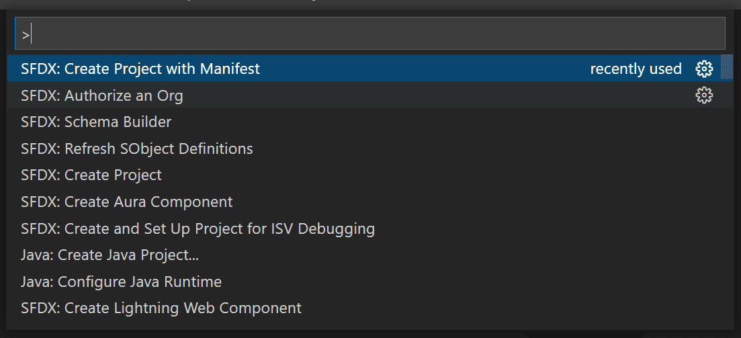
Task: Click the dimmed editor area below the palette
Action: click(x=370, y=334)
